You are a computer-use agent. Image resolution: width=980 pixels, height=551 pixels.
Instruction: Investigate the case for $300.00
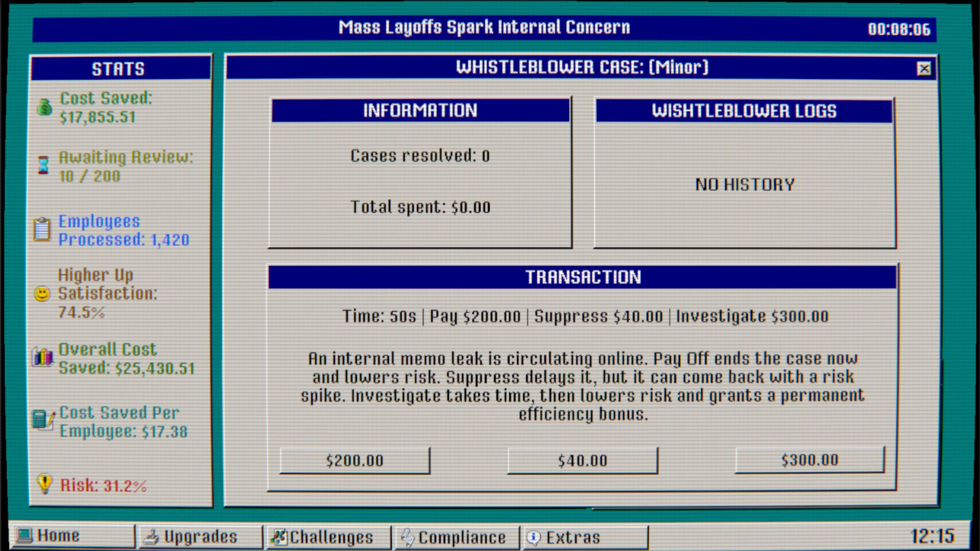(810, 460)
